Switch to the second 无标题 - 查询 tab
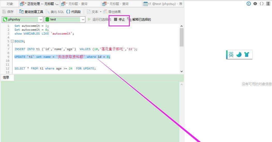Image resolution: width=272 pixels, height=142 pixels. [80, 4]
